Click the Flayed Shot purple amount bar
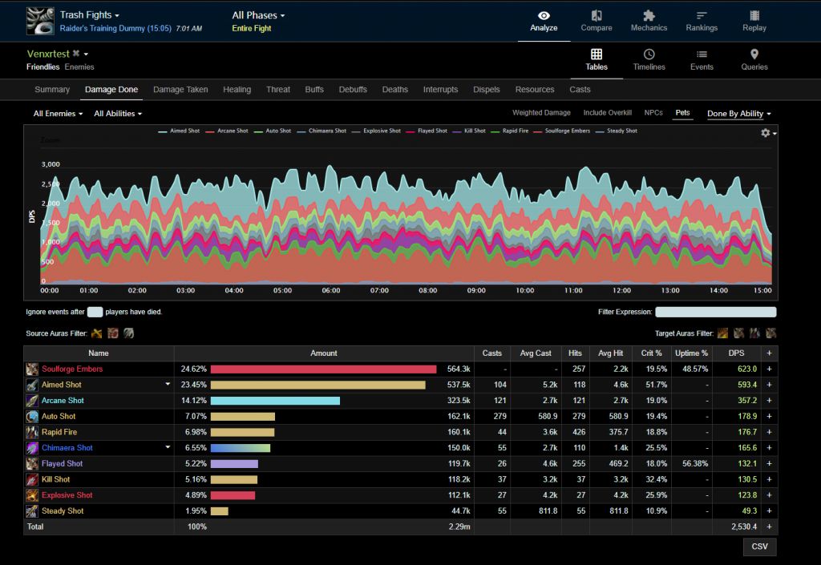The width and height of the screenshot is (821, 565). [234, 463]
